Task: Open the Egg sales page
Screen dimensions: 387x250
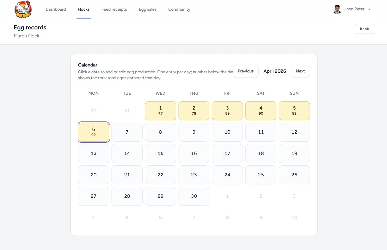Action: coord(147,9)
